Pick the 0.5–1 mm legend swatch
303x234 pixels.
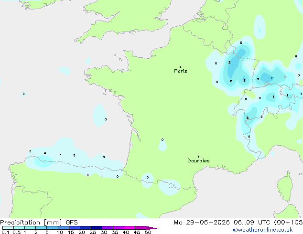tap(19, 228)
